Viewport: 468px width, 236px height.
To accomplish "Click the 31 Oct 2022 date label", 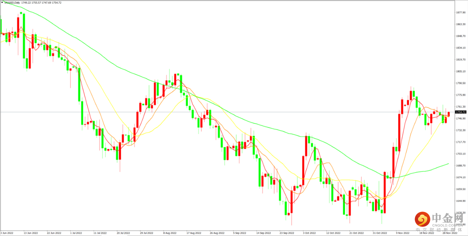I will tap(380, 233).
